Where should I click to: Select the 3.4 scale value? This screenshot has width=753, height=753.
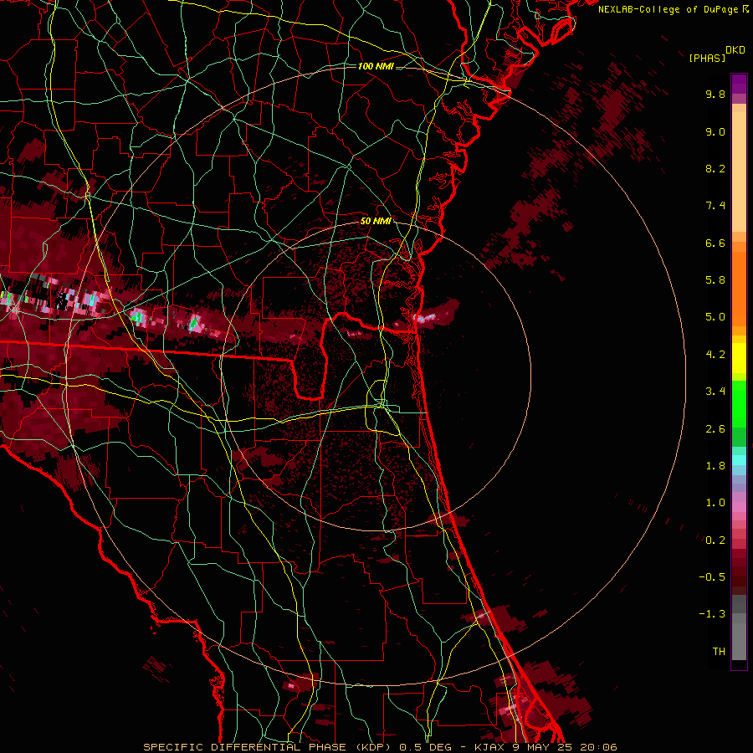point(715,392)
